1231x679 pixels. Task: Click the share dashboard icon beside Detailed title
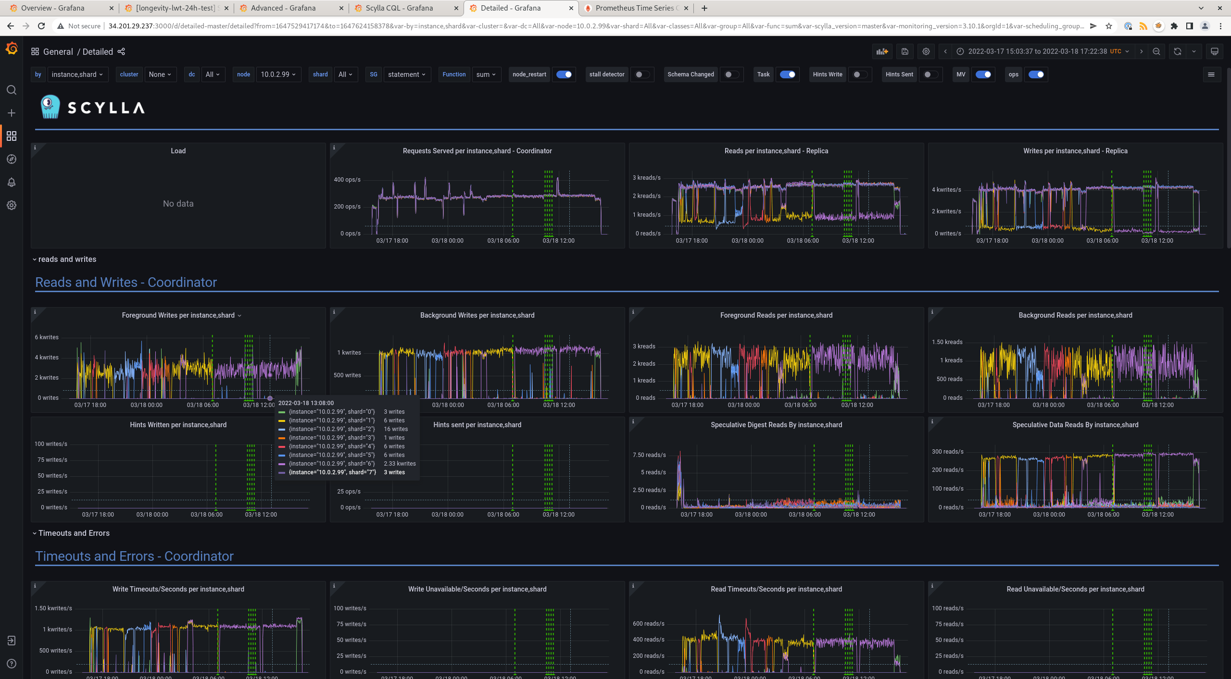pyautogui.click(x=121, y=51)
